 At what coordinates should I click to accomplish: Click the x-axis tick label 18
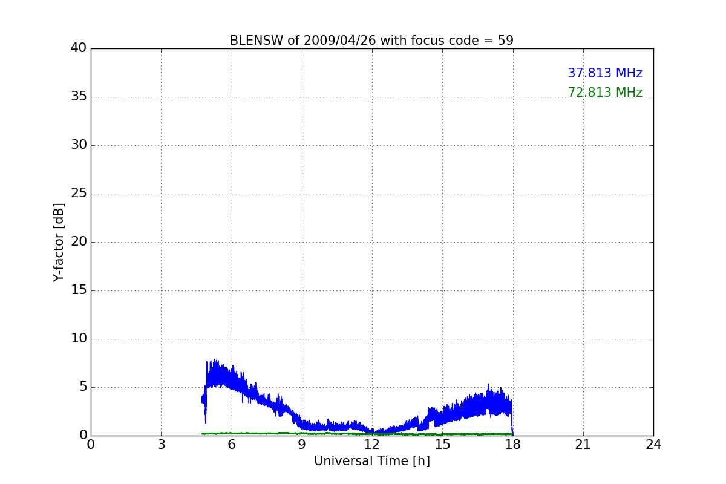click(x=513, y=445)
